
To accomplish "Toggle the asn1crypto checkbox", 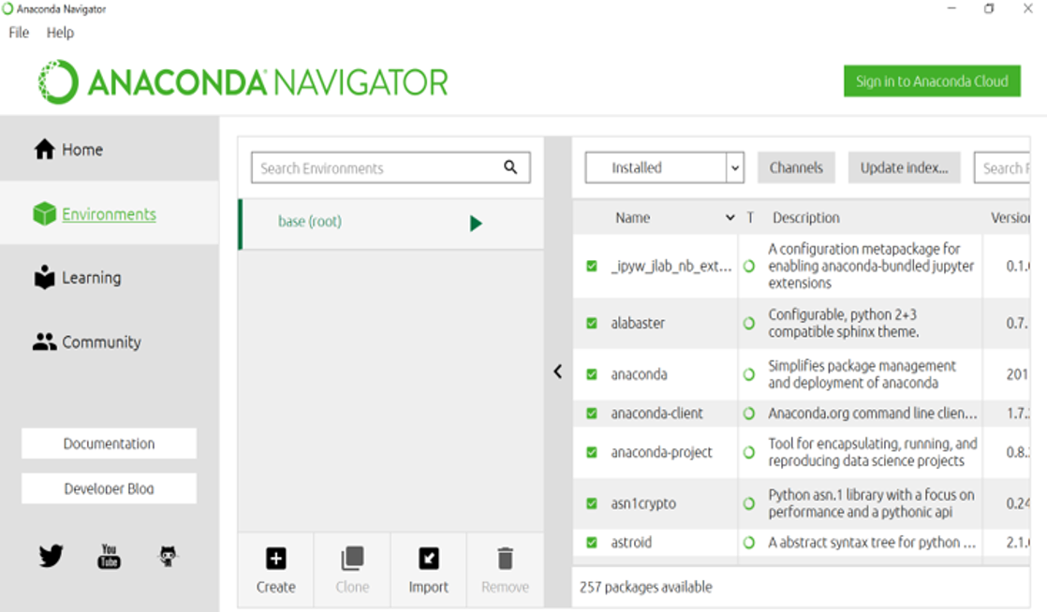I will pyautogui.click(x=592, y=503).
